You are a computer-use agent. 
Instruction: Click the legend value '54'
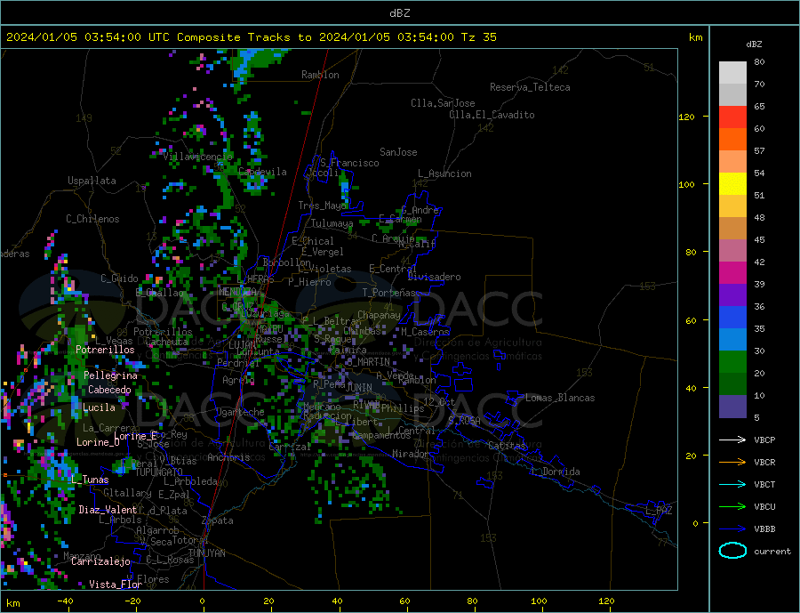click(759, 173)
